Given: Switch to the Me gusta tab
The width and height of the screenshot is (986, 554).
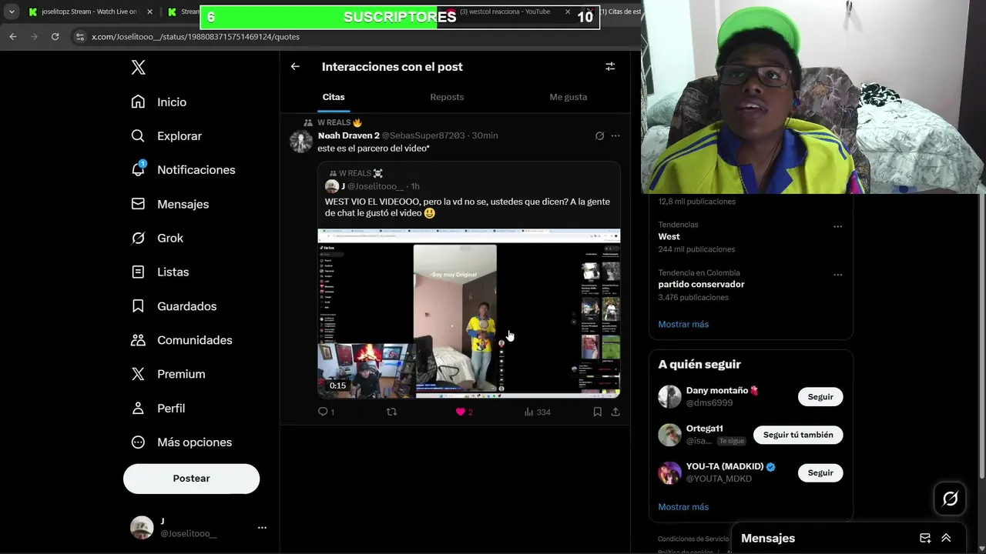Looking at the screenshot, I should 568,97.
